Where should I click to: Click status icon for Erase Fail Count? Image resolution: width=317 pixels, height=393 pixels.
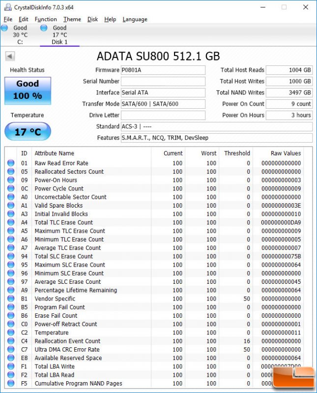[x=11, y=315]
